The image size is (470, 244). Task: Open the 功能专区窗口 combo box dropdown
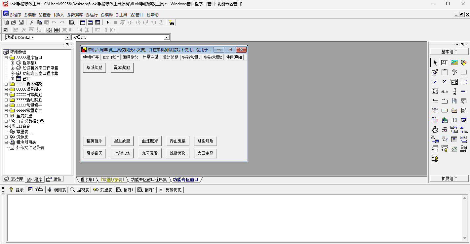67,38
